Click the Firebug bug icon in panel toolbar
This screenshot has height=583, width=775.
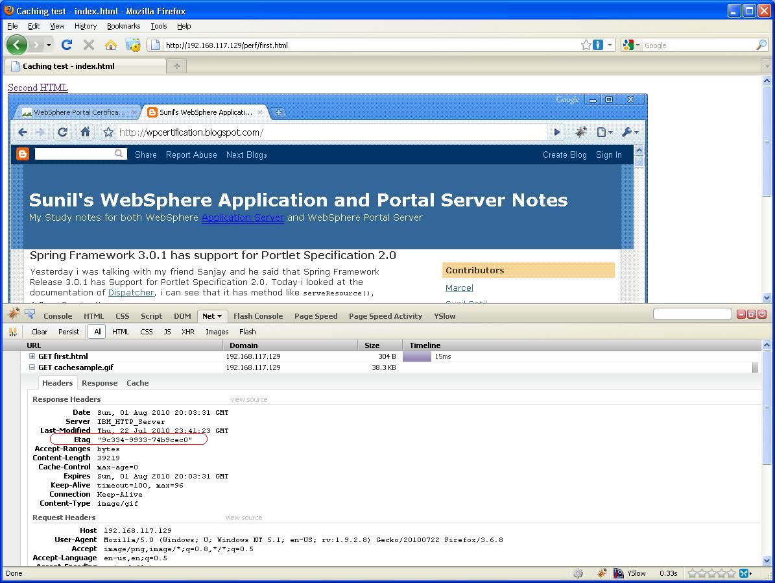[x=14, y=314]
